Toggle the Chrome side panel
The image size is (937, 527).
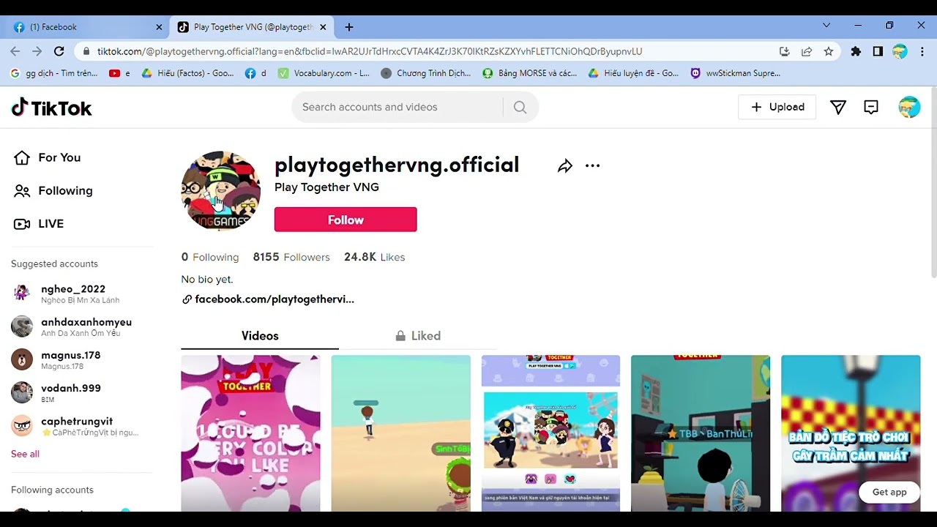(x=878, y=51)
